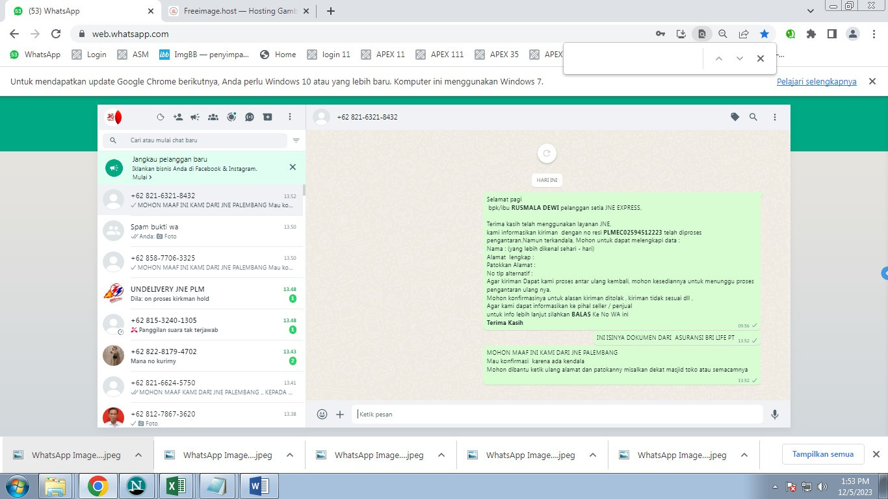
Task: Click the voice message microphone icon
Action: tap(775, 414)
